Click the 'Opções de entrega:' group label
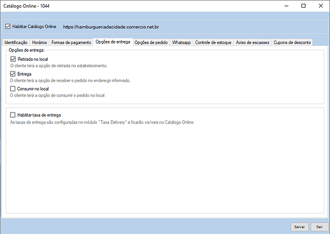Screen dimensions: 330x234 click(x=27, y=51)
